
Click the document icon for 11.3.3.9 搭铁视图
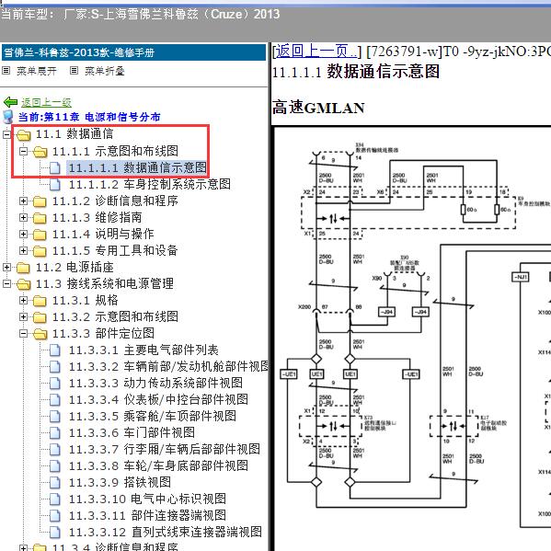tap(54, 483)
